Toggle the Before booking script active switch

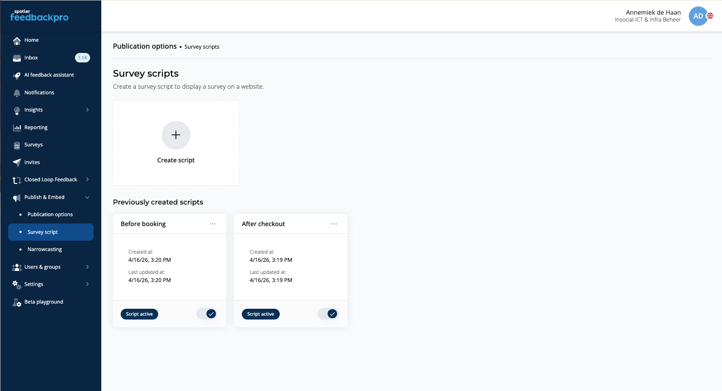coord(206,314)
